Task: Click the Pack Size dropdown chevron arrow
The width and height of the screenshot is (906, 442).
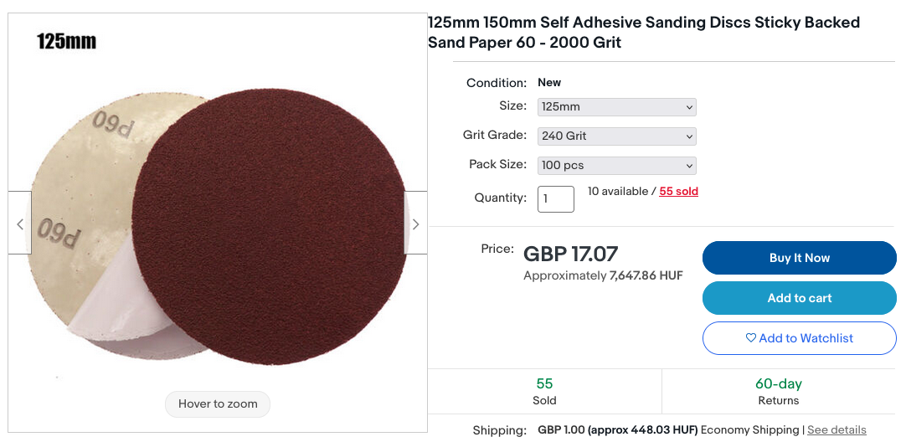Action: point(689,166)
